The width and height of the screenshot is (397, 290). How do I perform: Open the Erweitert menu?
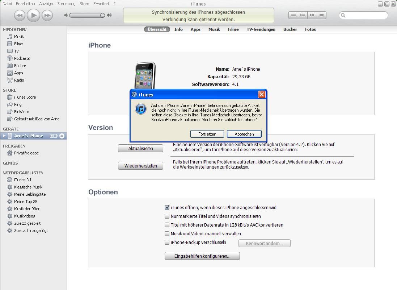tap(101, 4)
